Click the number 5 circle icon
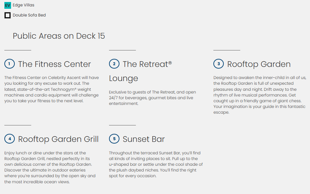This screenshot has width=310, height=194. tap(114, 139)
